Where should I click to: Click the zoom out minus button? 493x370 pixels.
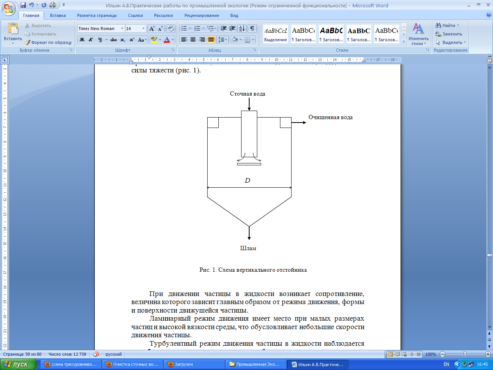(443, 354)
